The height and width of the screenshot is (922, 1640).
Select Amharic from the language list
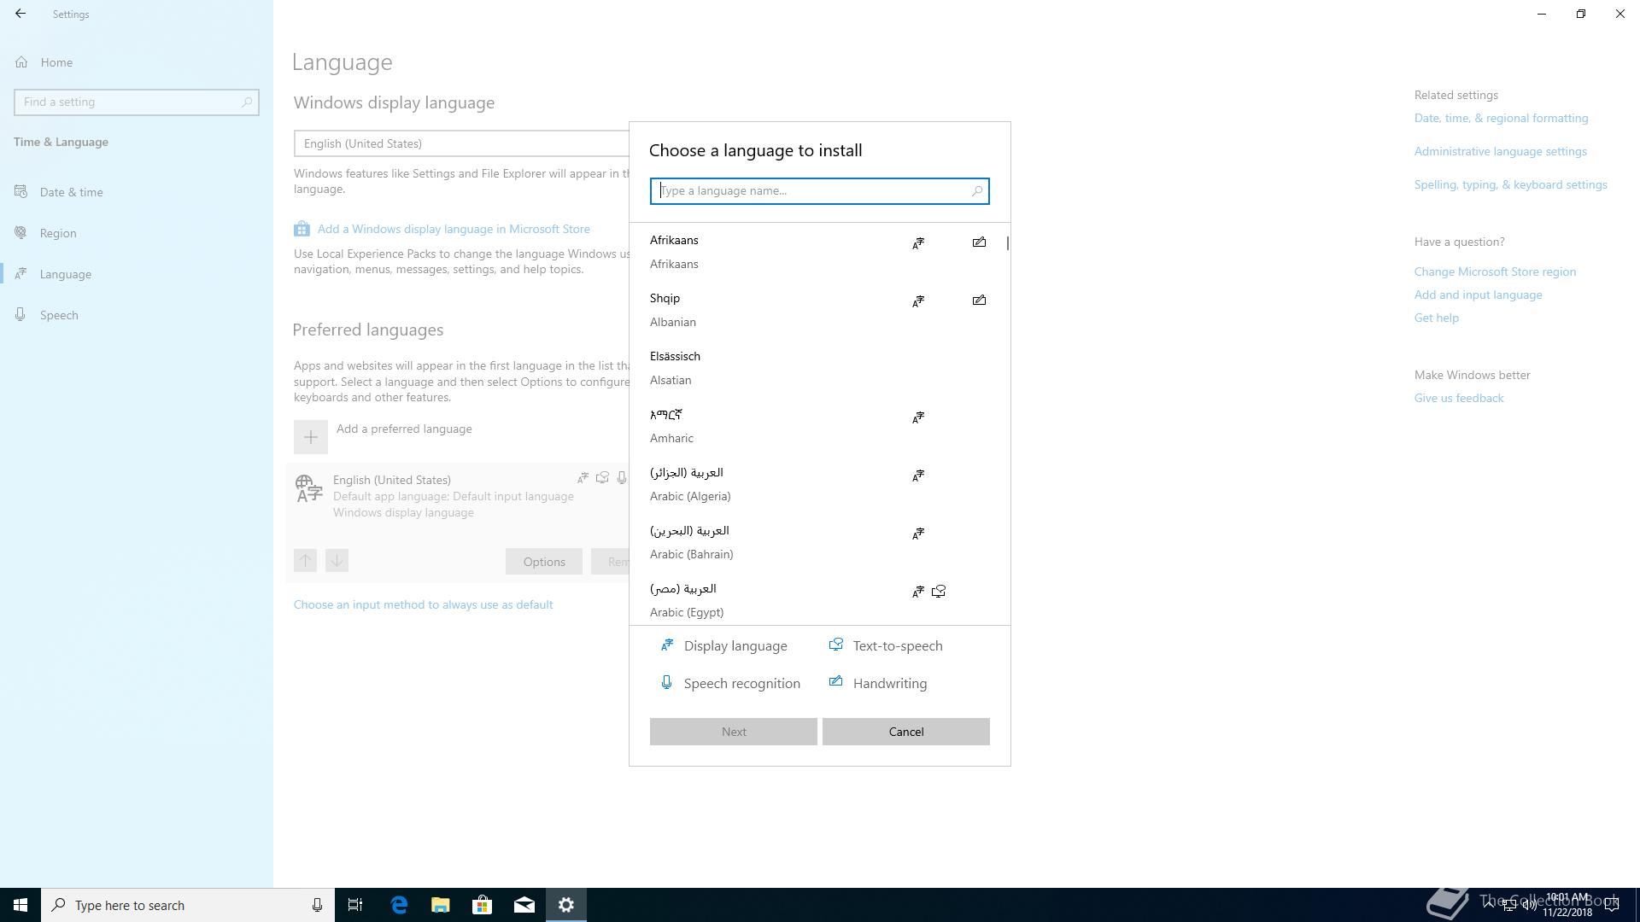point(818,426)
